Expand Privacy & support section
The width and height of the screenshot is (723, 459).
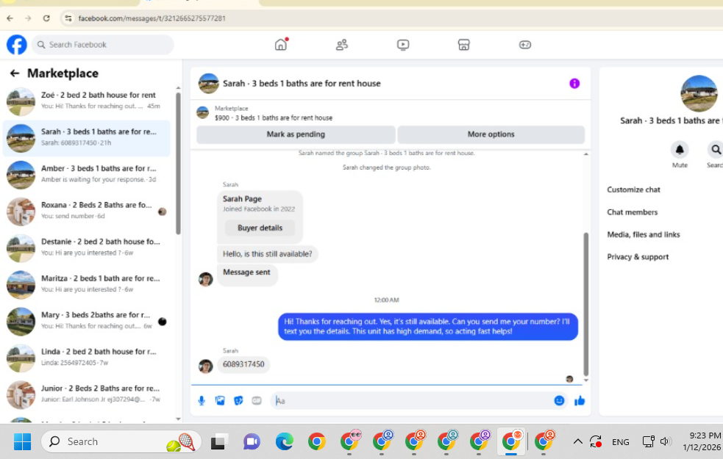[638, 257]
